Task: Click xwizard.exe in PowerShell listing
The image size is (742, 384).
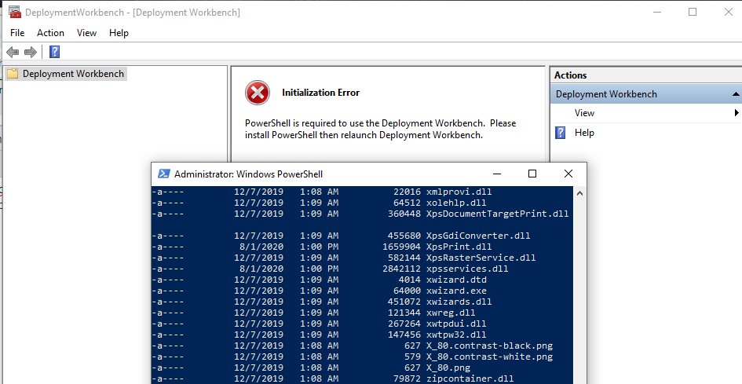Action: click(x=456, y=291)
